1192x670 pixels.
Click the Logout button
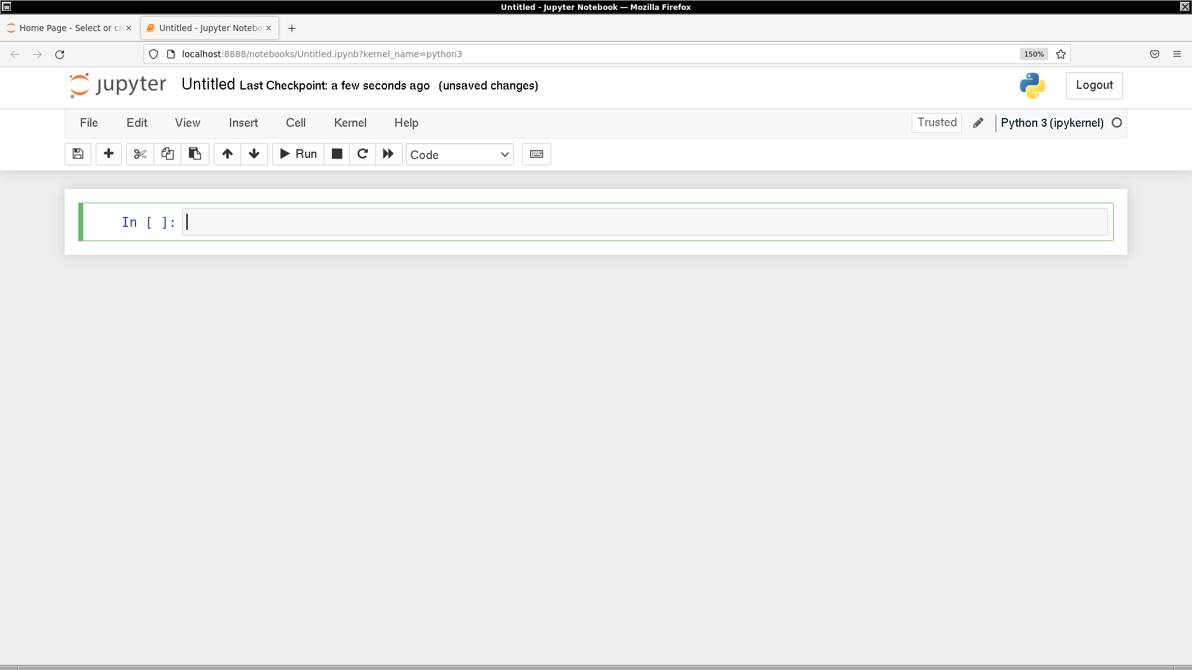[x=1094, y=85]
